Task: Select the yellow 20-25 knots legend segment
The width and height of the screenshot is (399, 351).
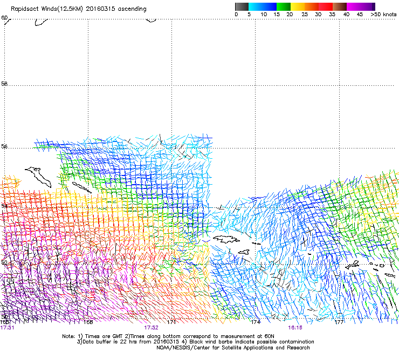Action: 298,6
